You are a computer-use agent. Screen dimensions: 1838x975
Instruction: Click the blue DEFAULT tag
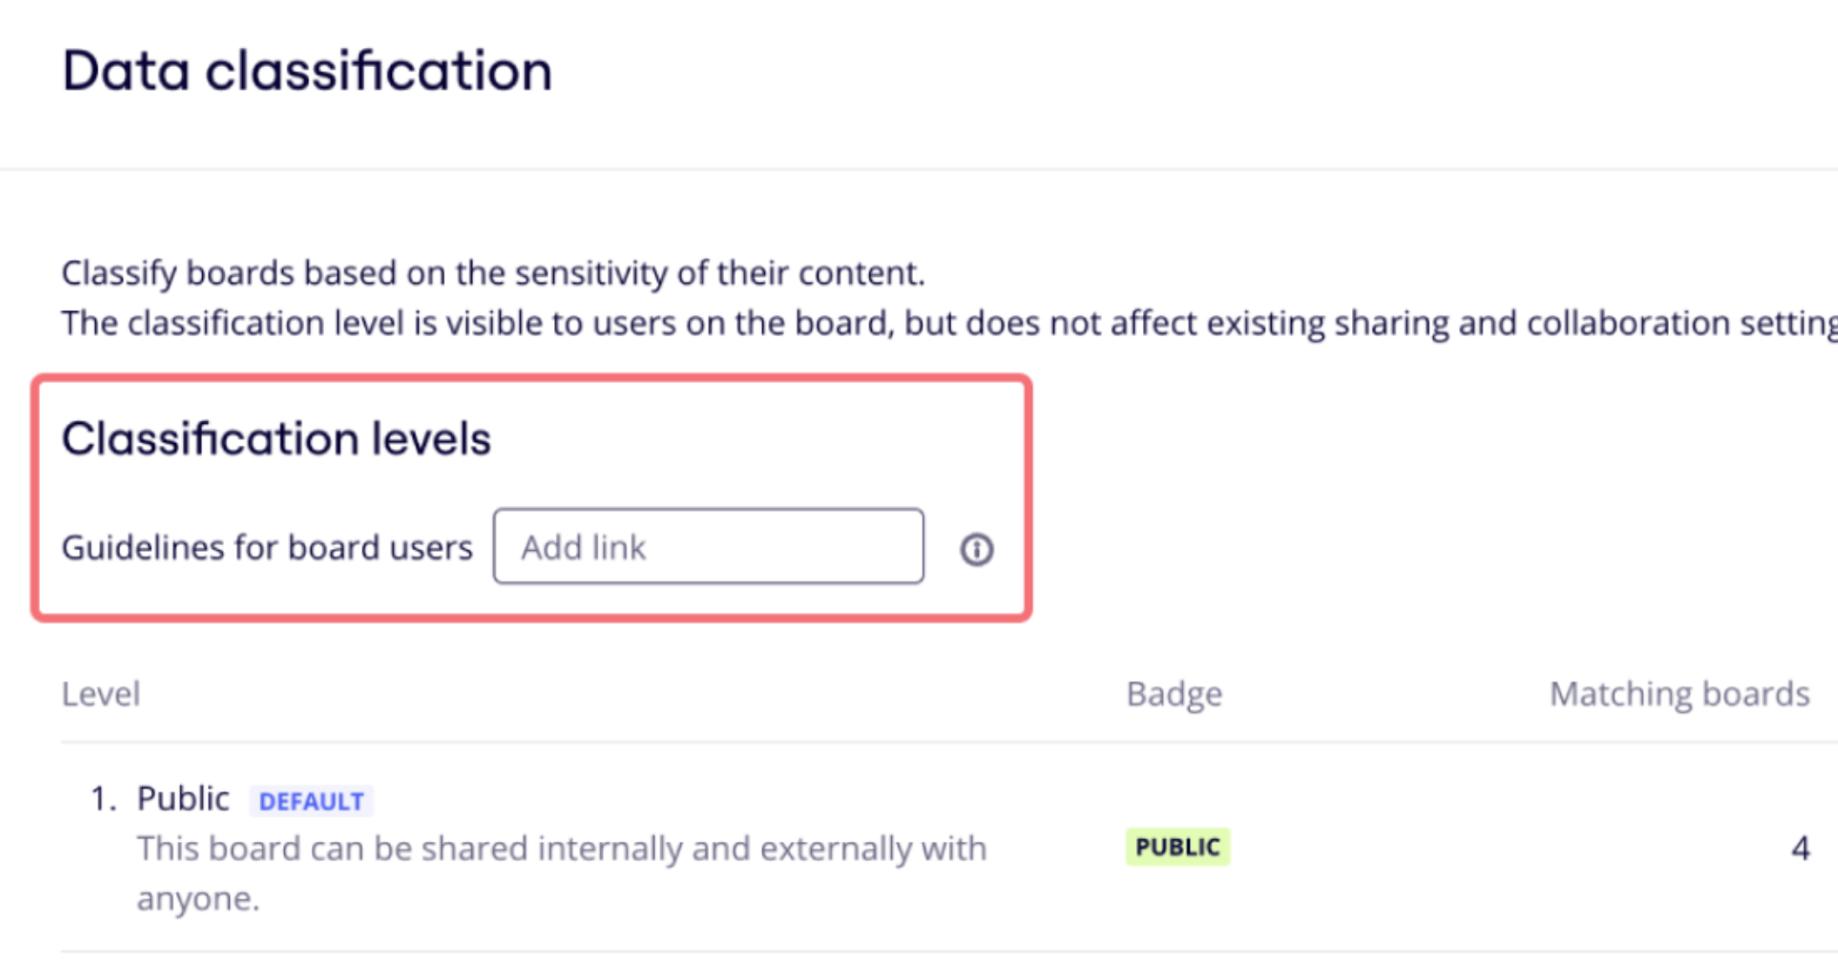click(311, 801)
